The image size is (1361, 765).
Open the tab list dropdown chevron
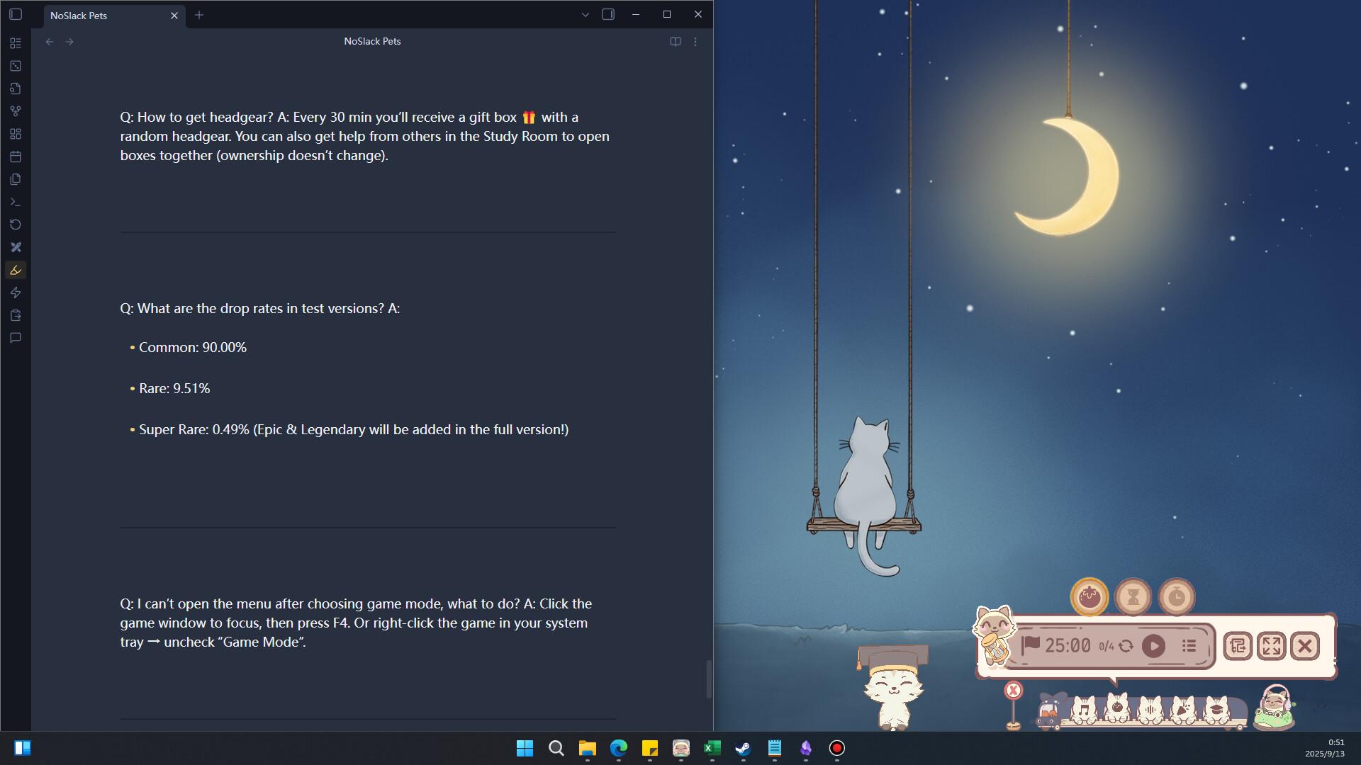pyautogui.click(x=585, y=14)
